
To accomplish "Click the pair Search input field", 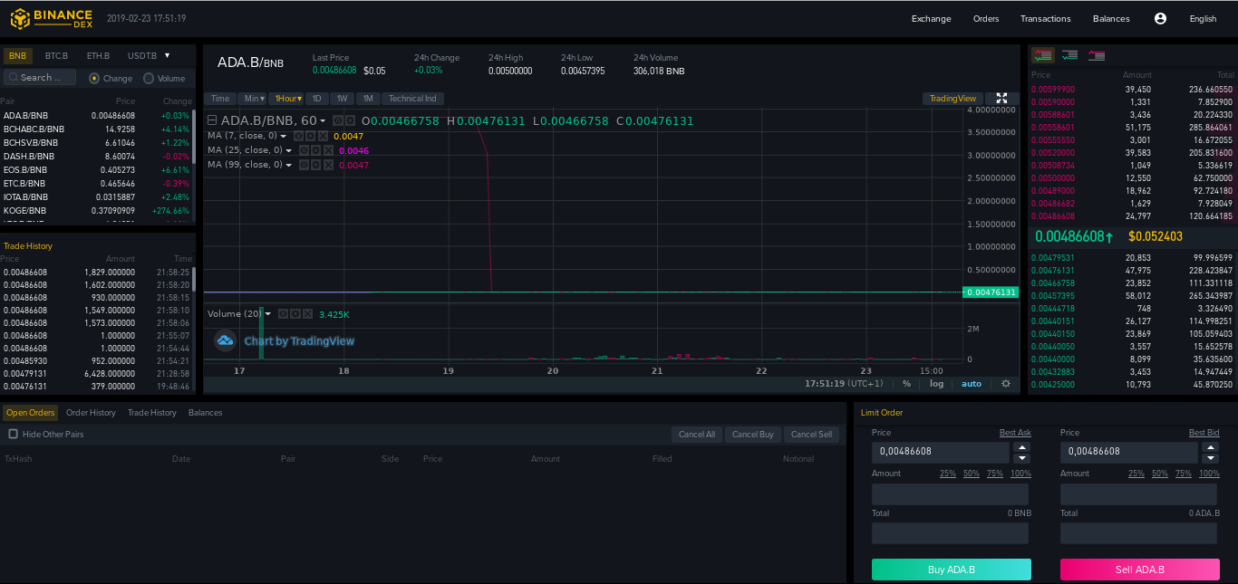I will 40,78.
